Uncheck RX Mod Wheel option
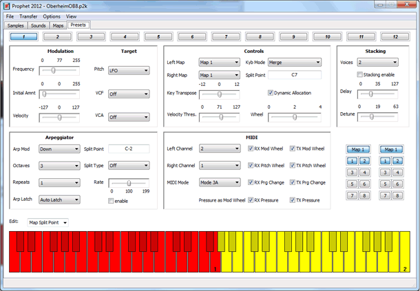 (x=251, y=148)
